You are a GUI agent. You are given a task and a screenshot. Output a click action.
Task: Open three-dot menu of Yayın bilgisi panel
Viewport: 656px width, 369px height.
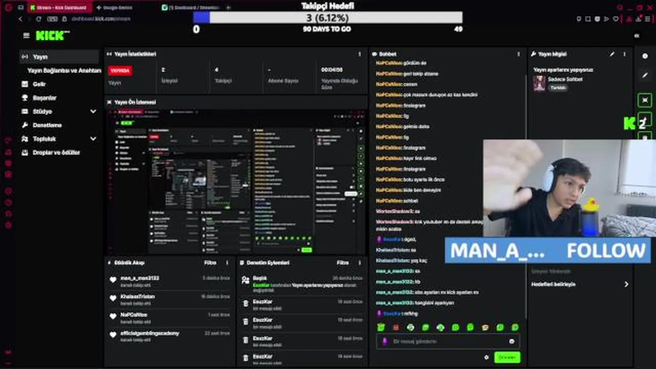[624, 54]
